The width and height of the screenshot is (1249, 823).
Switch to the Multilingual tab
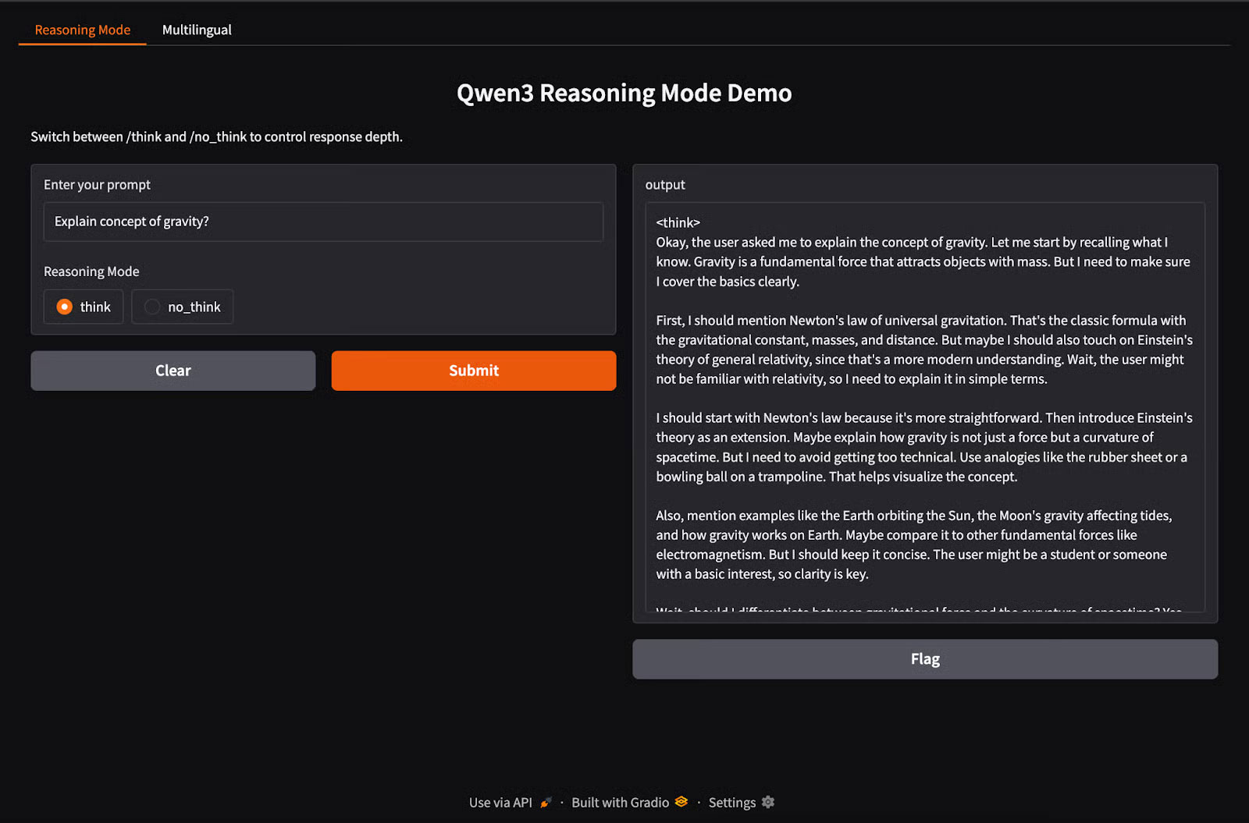point(197,30)
